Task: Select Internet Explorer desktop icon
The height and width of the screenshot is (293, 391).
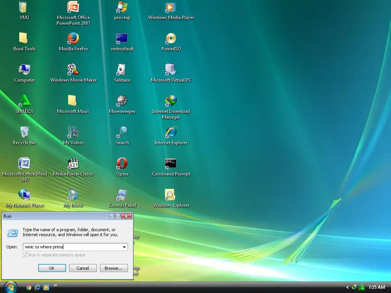Action: [171, 132]
